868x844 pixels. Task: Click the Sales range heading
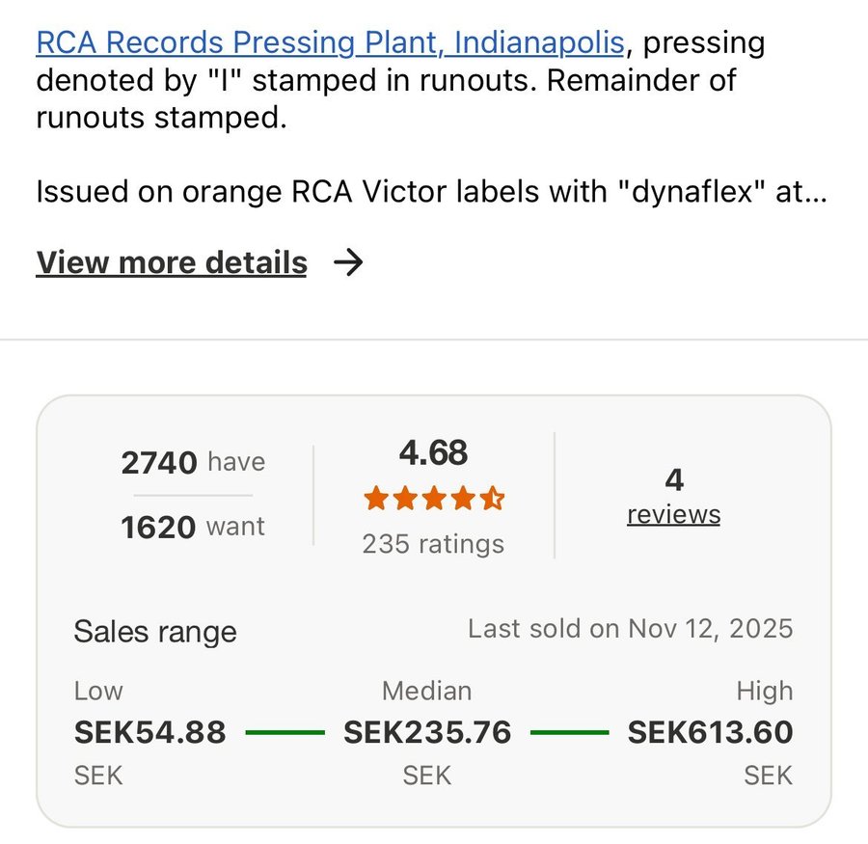pos(155,632)
